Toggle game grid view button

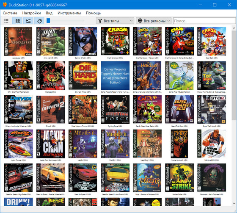(x=17, y=21)
